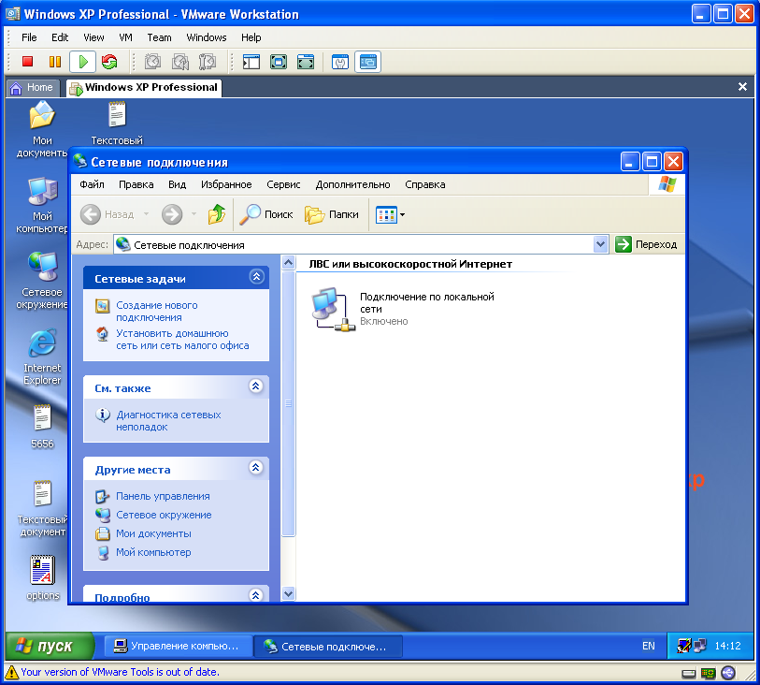Collapse the Другие места panel
Screen dimensions: 760x685
coord(256,468)
